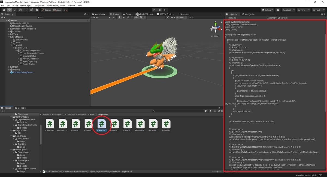The height and width of the screenshot is (177, 327).
Task: Open the Build Window tab
Action: pos(144,14)
